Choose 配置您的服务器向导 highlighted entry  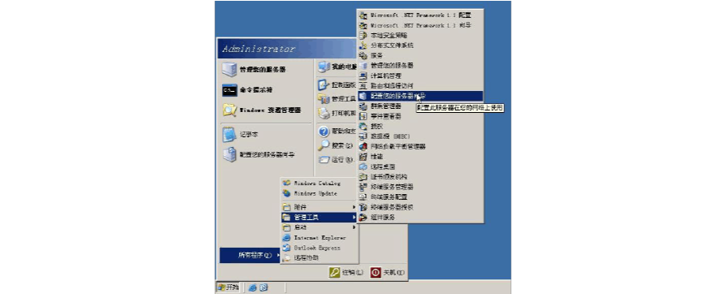click(420, 96)
